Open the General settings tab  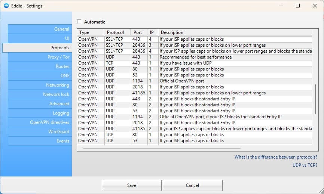tap(40, 29)
